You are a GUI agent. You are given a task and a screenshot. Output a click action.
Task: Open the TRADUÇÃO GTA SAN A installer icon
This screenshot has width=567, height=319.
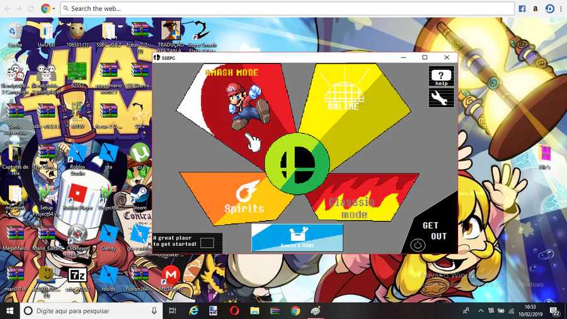[171, 35]
